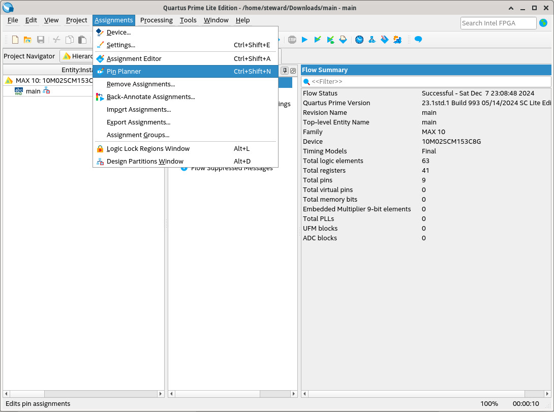
Task: Open the Edit menu
Action: tap(31, 20)
